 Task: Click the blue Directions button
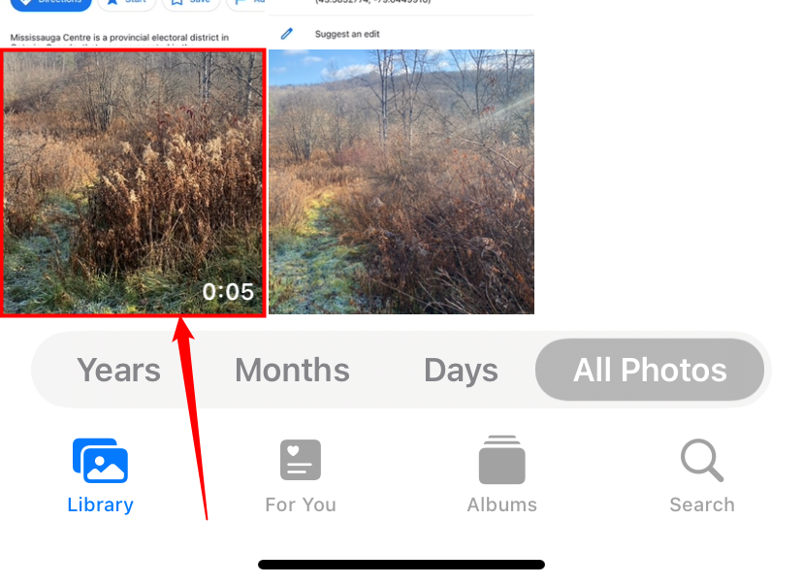(50, 4)
